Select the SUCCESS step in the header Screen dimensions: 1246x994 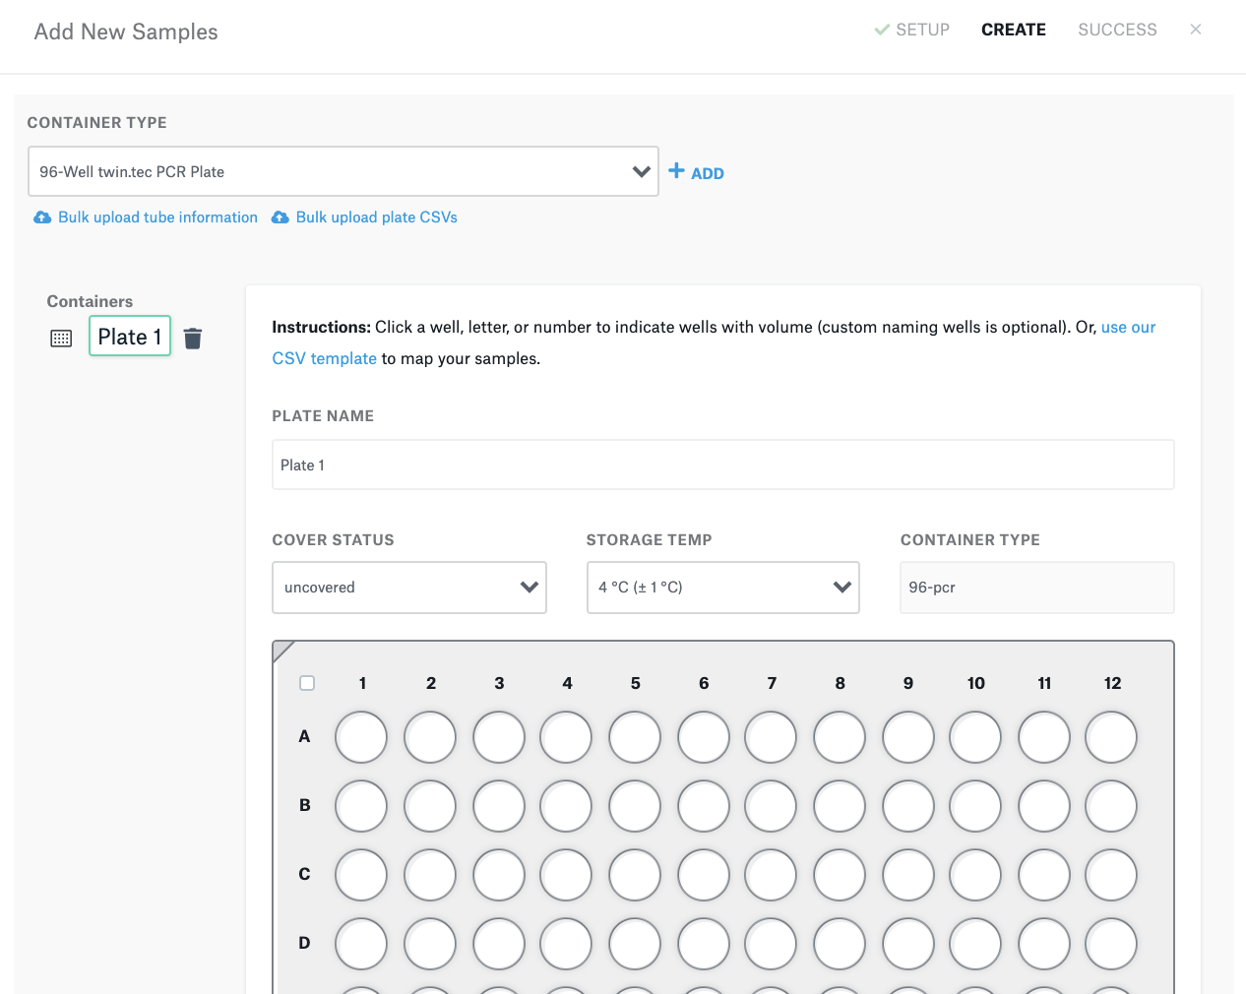coord(1117,30)
